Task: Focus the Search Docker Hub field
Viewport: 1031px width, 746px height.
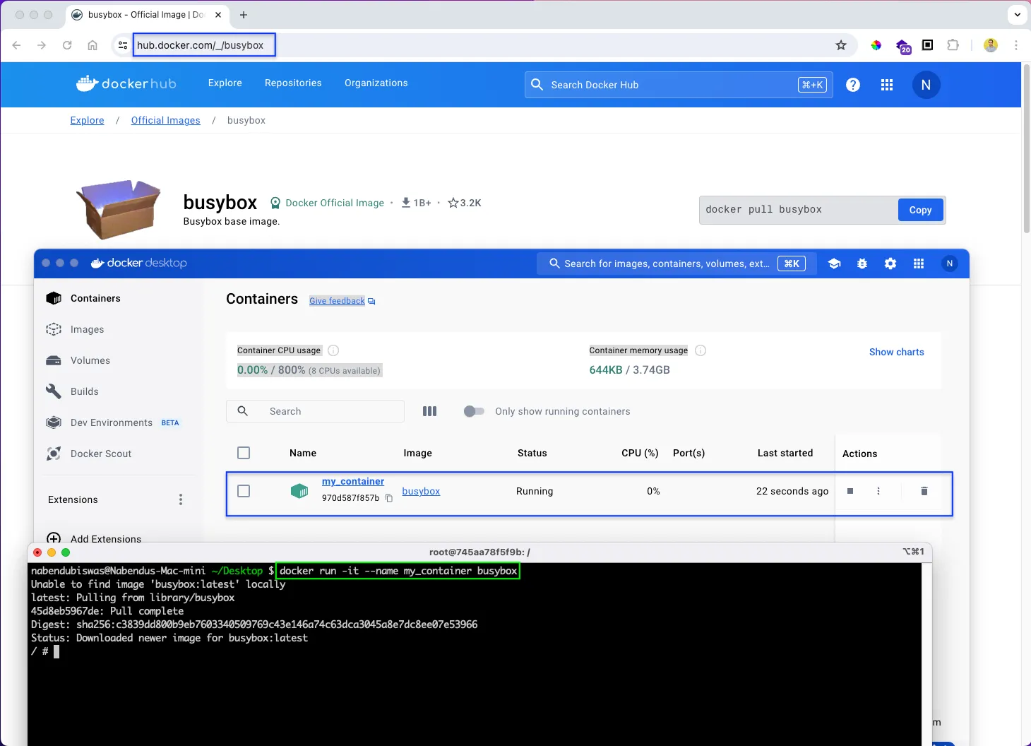Action: coord(679,85)
